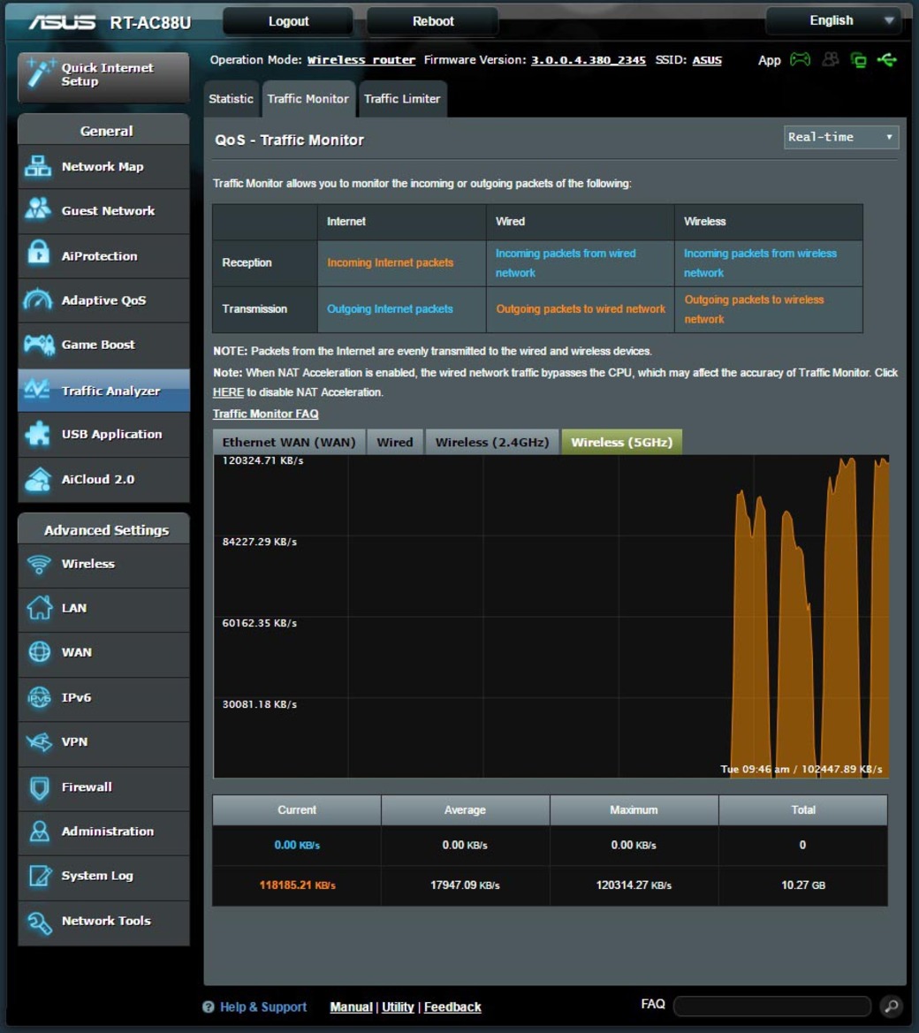
Task: Click the Reboot button
Action: 433,21
